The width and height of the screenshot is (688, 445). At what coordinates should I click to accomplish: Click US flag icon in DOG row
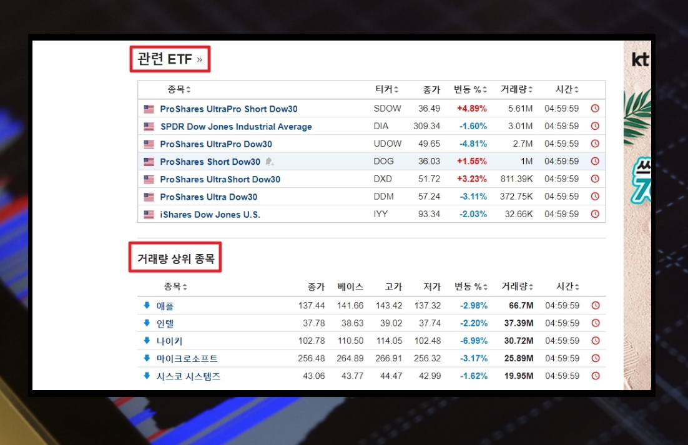(149, 162)
